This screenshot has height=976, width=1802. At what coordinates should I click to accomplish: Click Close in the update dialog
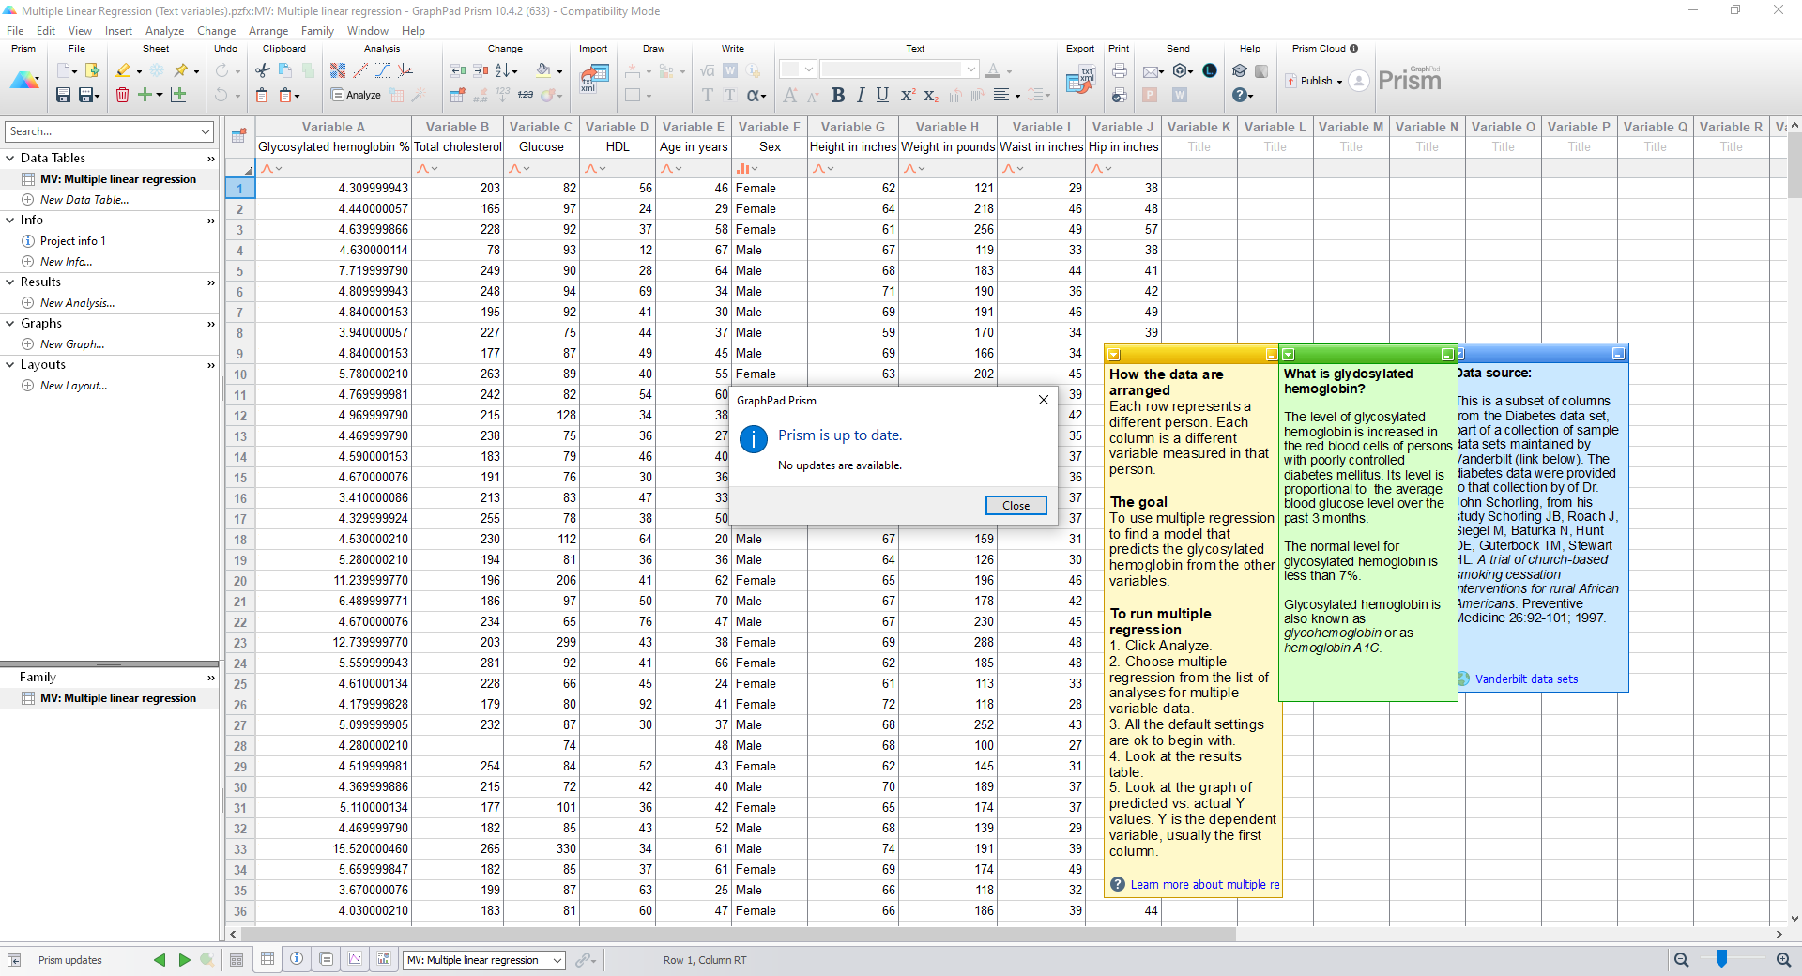1016,505
